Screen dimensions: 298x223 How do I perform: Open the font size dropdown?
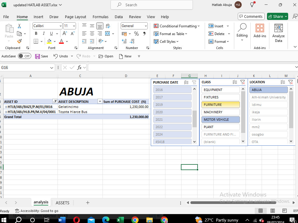[x=74, y=26]
